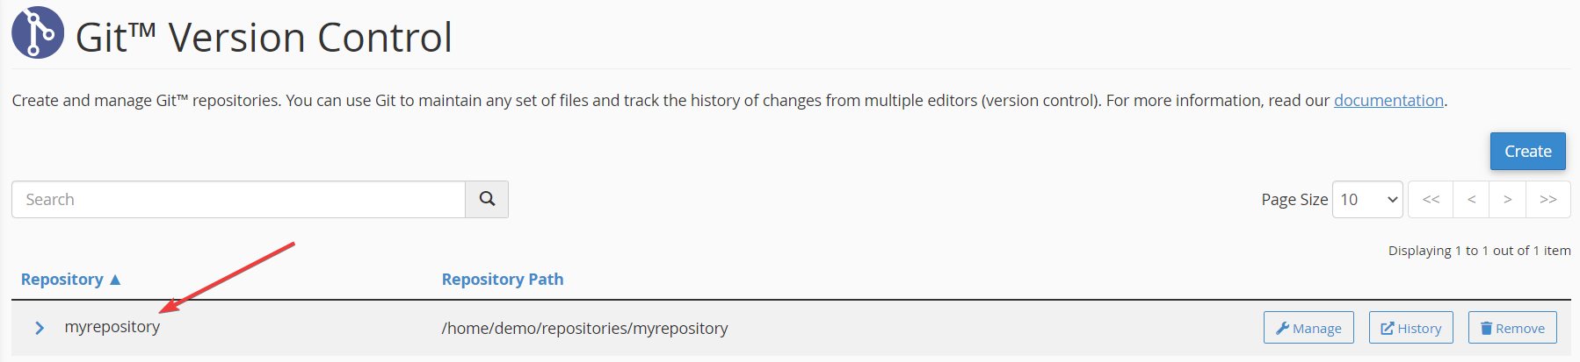The height and width of the screenshot is (362, 1580).
Task: Select the myrepository name text
Action: [112, 327]
